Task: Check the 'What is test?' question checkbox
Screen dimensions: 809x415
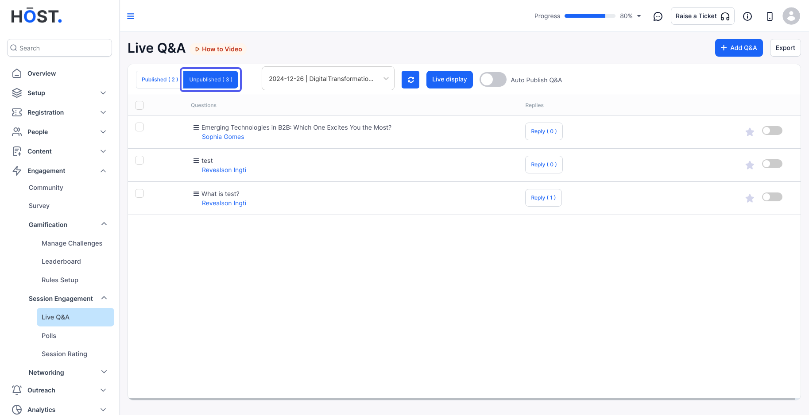Action: pyautogui.click(x=139, y=193)
